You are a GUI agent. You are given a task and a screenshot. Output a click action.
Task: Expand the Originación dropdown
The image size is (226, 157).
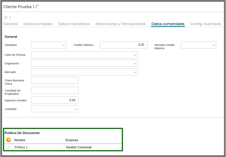(x=84, y=63)
